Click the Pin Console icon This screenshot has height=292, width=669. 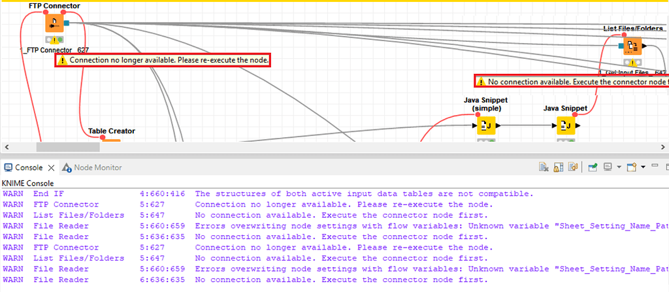click(592, 167)
